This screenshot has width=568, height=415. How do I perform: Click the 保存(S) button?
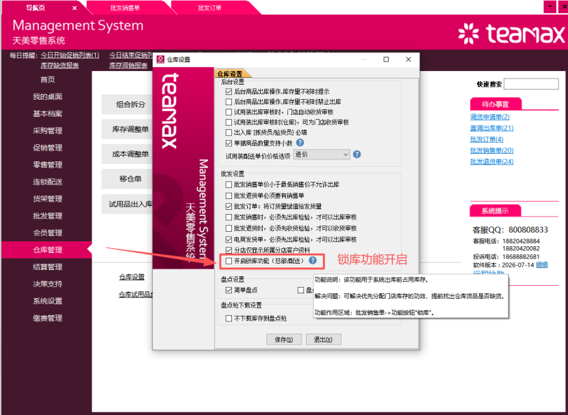(283, 339)
